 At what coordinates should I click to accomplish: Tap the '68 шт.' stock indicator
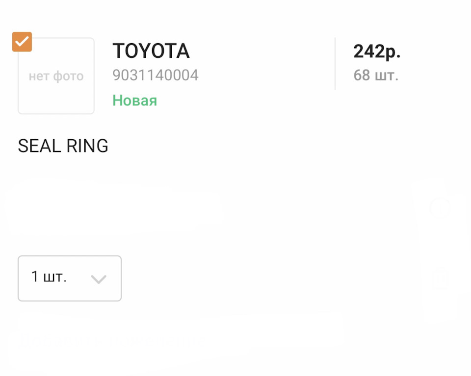click(375, 75)
